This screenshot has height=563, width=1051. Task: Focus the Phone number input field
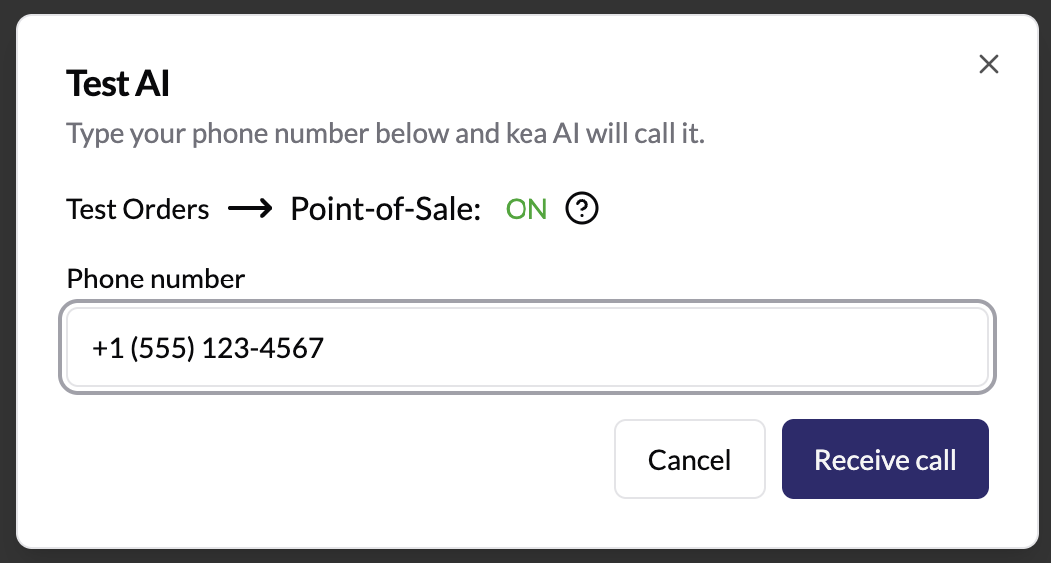[527, 347]
